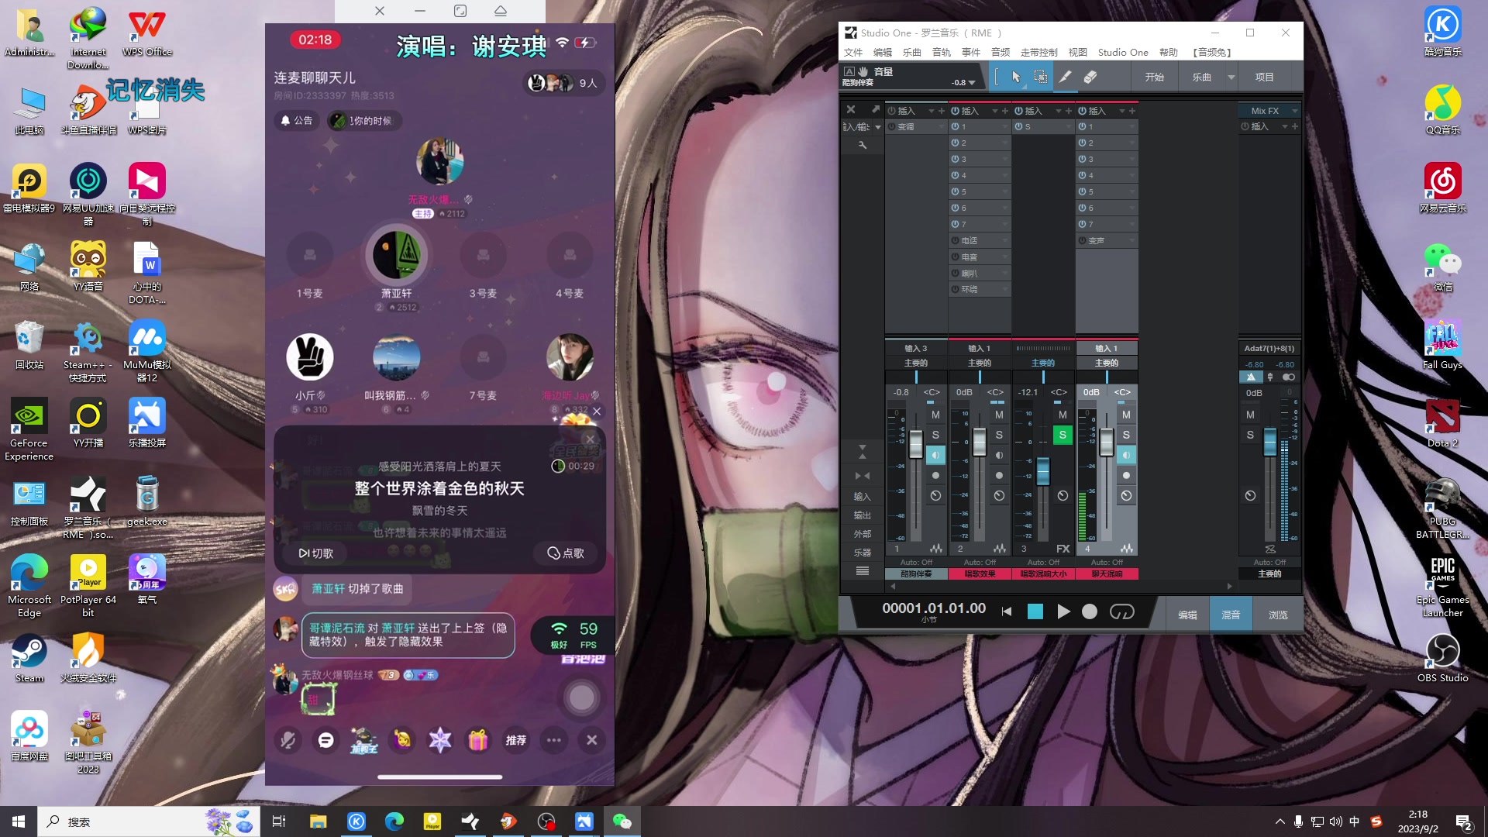1488x837 pixels.
Task: Arm record on channel 2 唱歌效果
Action: coord(999,475)
